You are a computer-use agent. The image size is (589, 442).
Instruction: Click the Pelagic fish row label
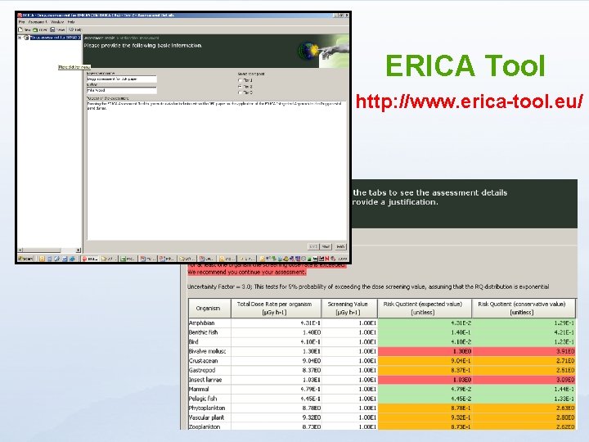203,399
